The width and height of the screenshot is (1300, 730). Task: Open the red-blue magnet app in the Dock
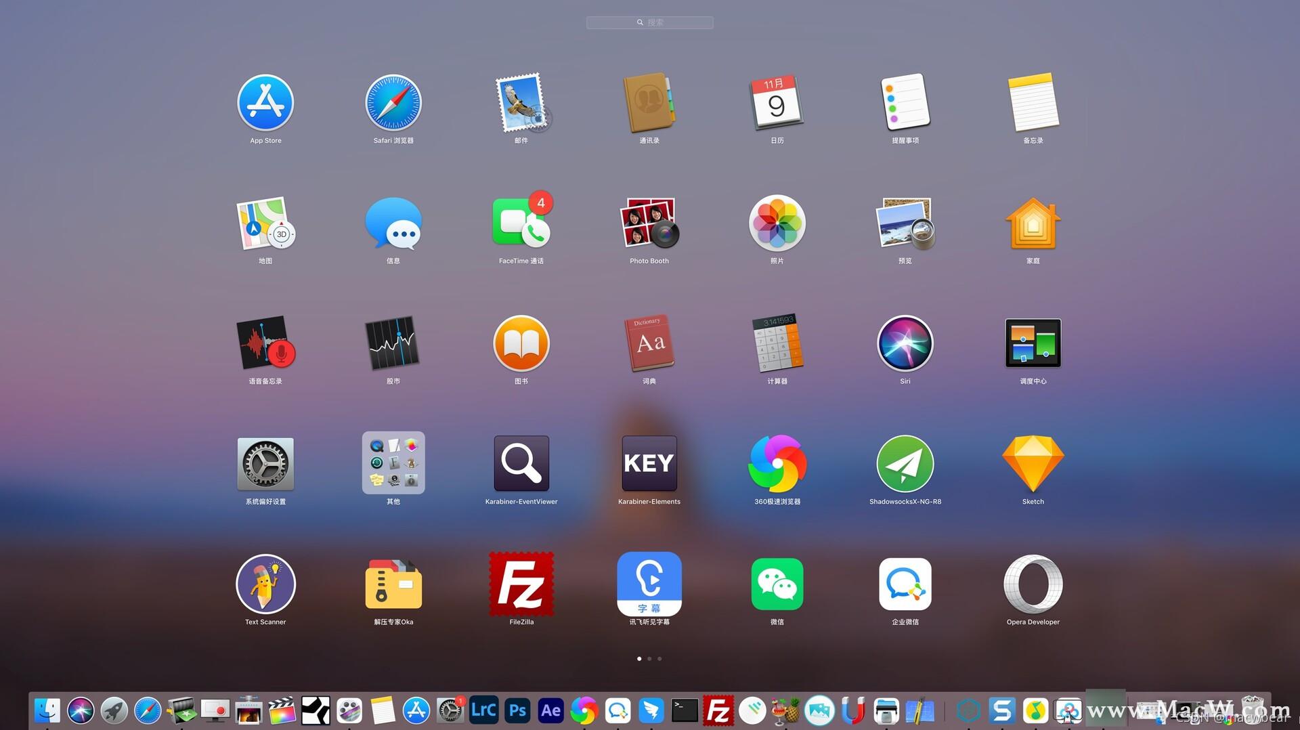point(853,710)
